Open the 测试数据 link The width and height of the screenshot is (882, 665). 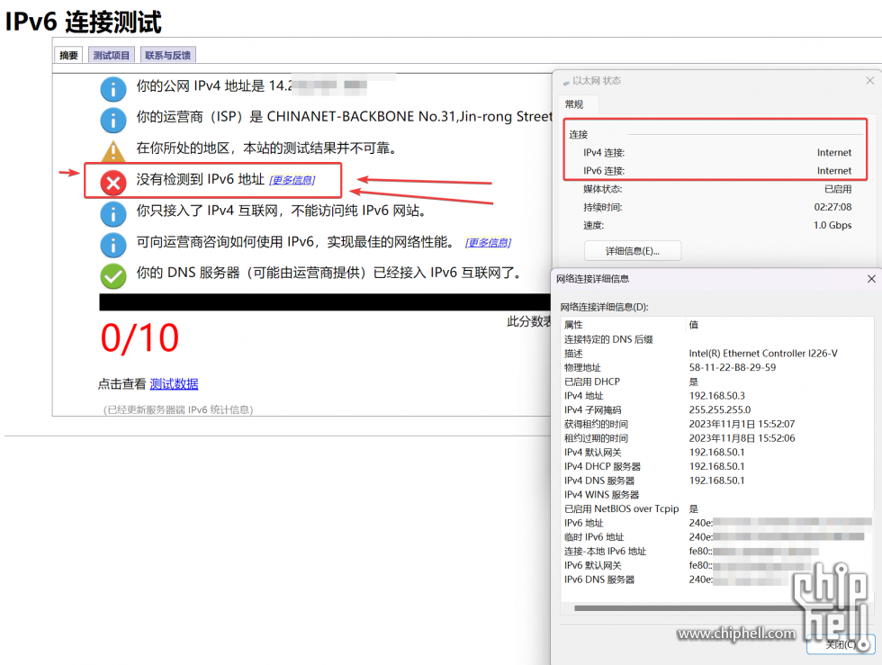click(x=174, y=383)
